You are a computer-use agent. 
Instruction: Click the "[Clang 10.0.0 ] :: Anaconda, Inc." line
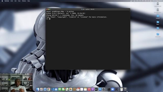65,15
